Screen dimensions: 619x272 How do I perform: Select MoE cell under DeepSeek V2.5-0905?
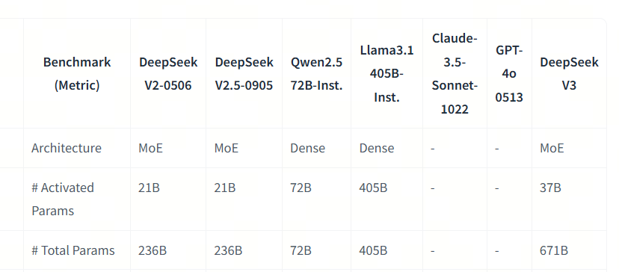point(227,148)
